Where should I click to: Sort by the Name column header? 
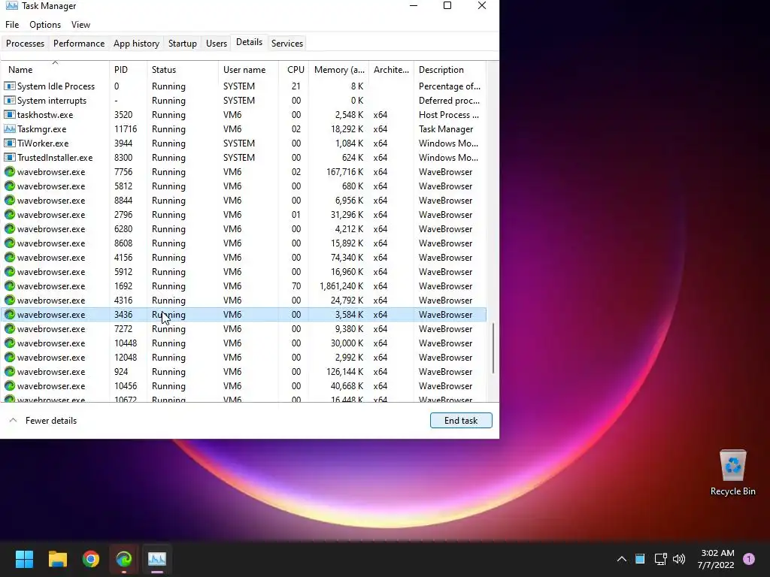click(55, 69)
